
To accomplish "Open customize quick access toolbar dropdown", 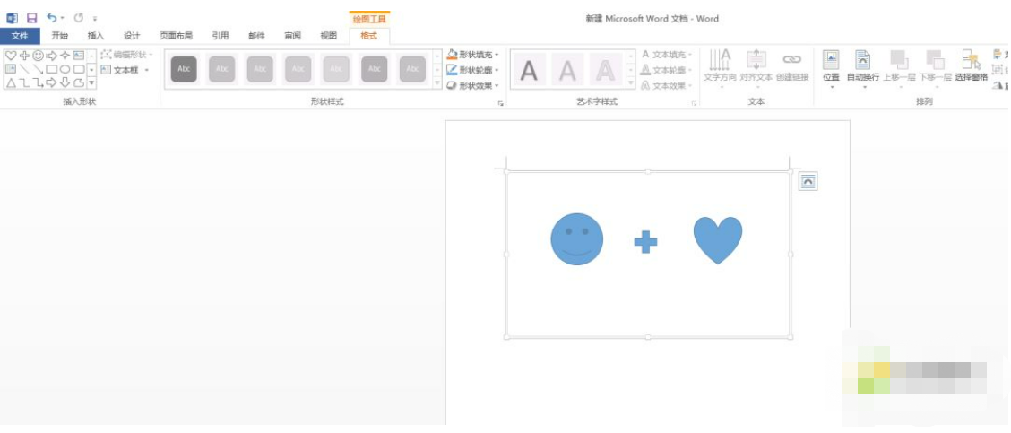I will [95, 19].
